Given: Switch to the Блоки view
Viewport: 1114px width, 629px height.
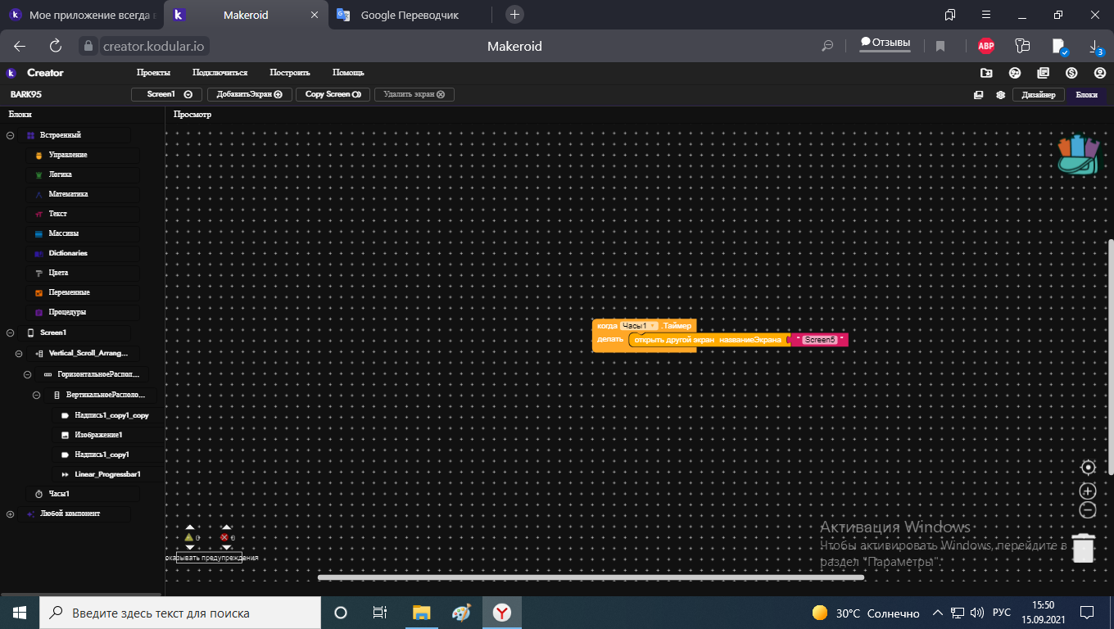Looking at the screenshot, I should pos(1086,95).
